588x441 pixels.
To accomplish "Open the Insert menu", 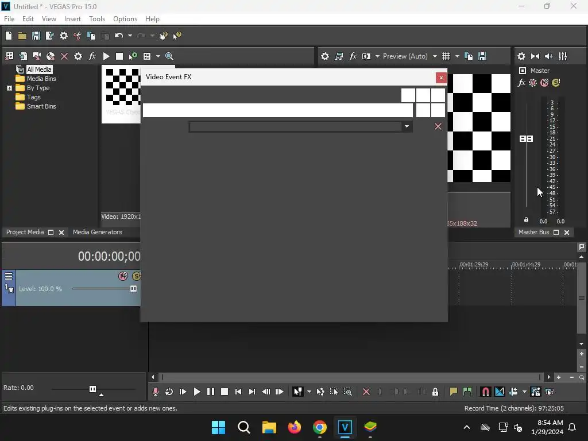I will [x=72, y=19].
